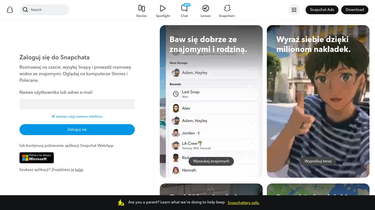
Task: Select the Snapchat+ tab label
Action: click(227, 16)
